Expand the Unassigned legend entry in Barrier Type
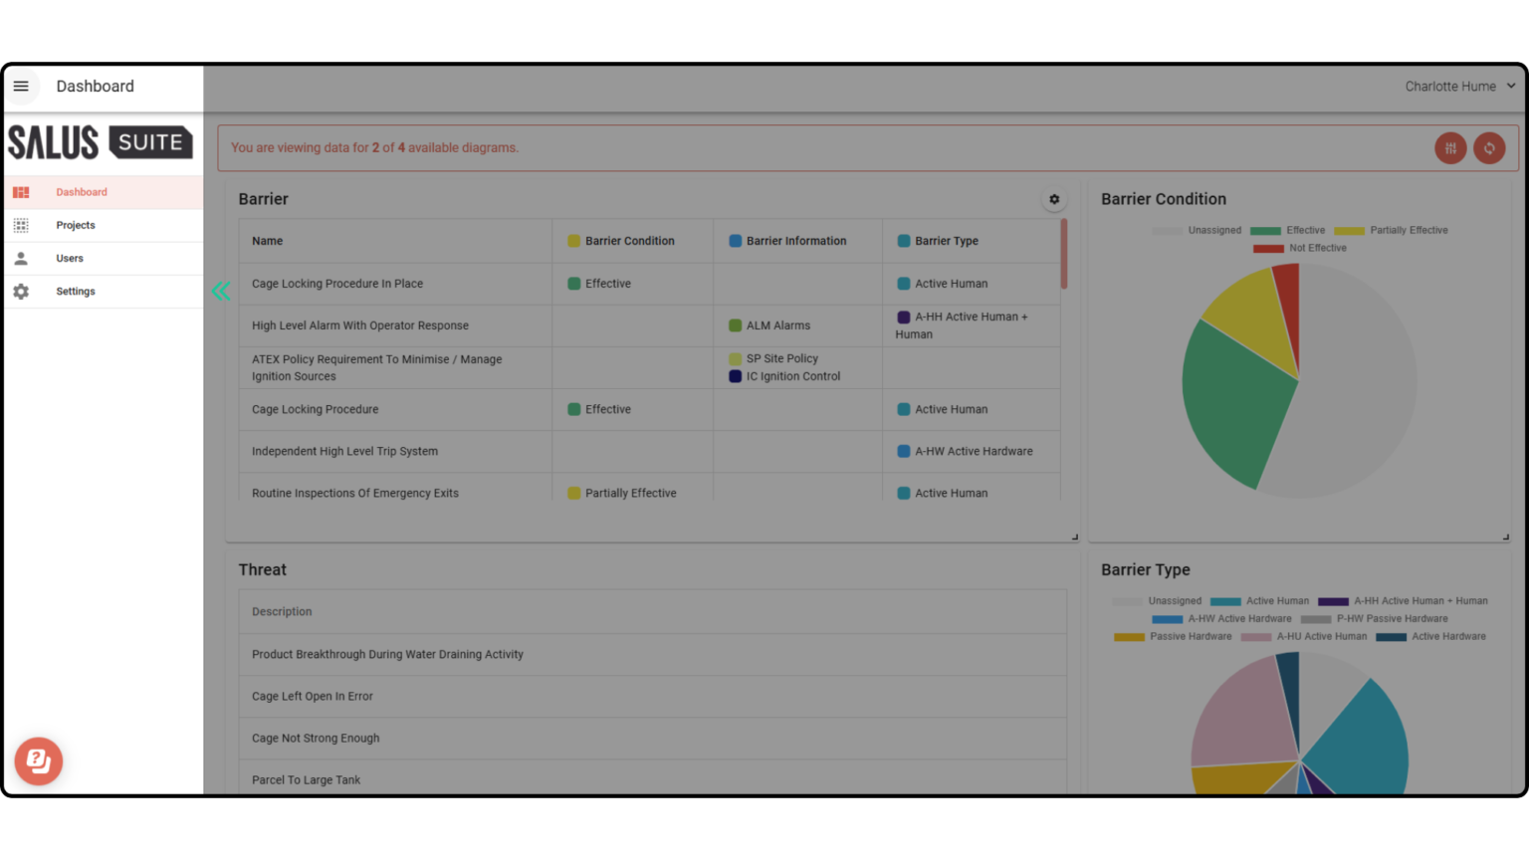The width and height of the screenshot is (1529, 860). [x=1175, y=600]
